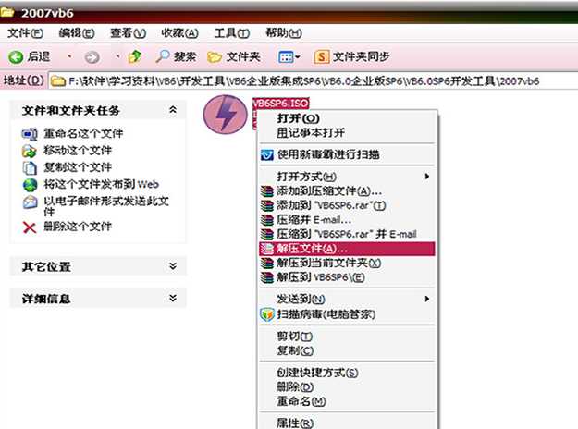578x429 pixels.
Task: Choose '压缩并 E-mail...' entry
Action: pyautogui.click(x=347, y=220)
